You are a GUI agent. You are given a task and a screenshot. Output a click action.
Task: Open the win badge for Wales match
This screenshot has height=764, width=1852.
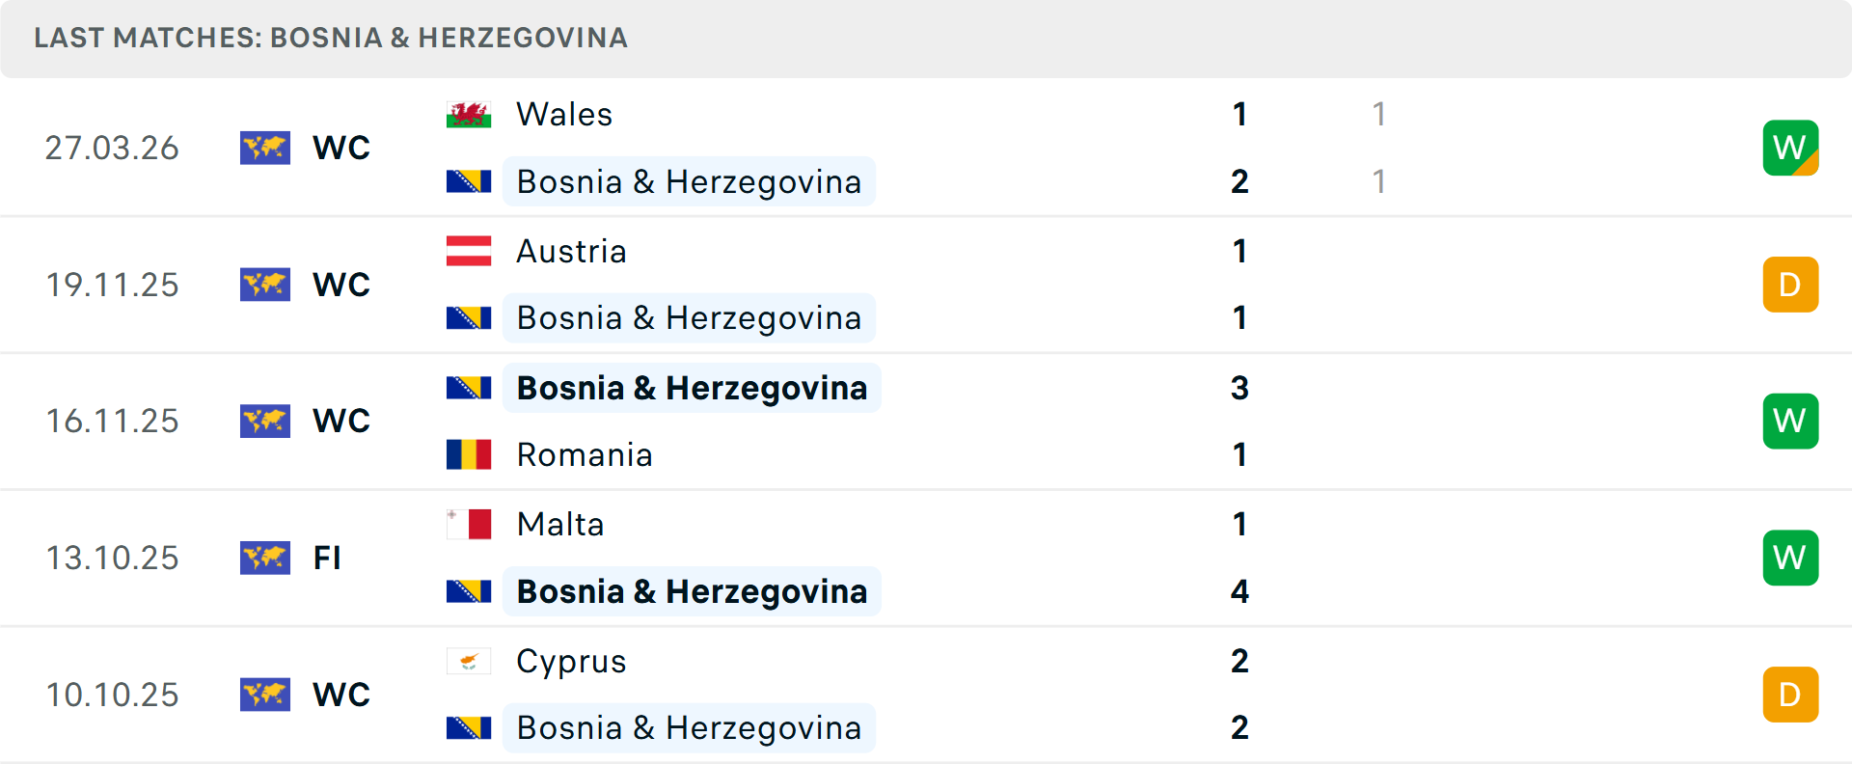click(x=1790, y=148)
